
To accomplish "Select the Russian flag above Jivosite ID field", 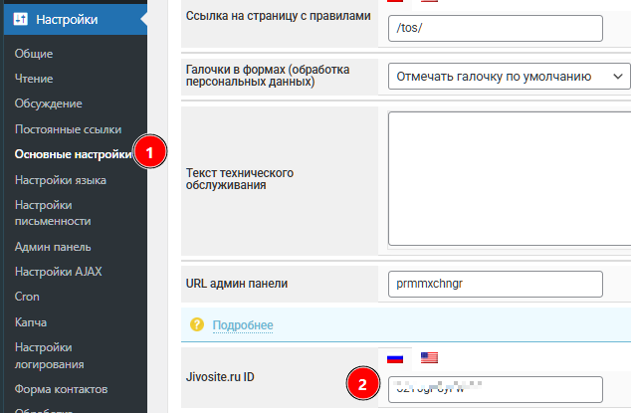I will coord(395,358).
